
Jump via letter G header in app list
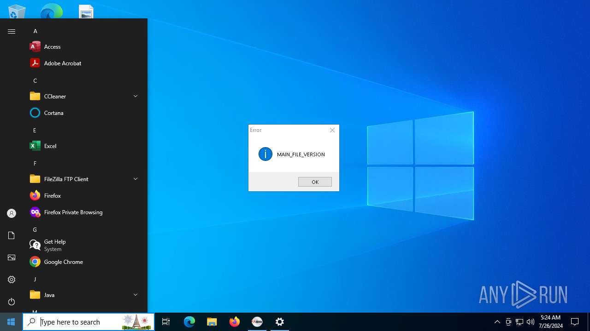(35, 229)
